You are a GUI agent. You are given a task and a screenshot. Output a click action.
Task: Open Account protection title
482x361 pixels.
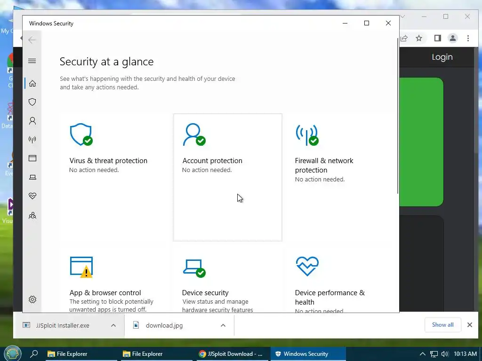[212, 161]
